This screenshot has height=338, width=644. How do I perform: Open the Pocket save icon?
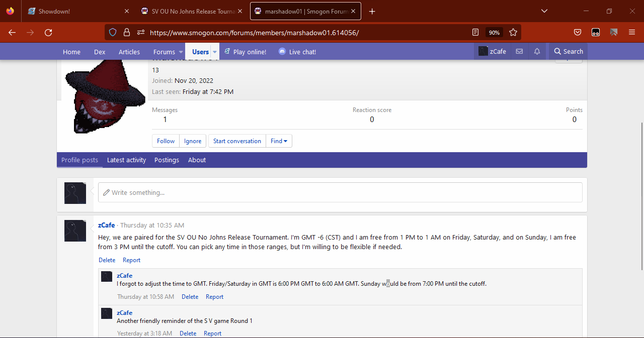pos(578,32)
